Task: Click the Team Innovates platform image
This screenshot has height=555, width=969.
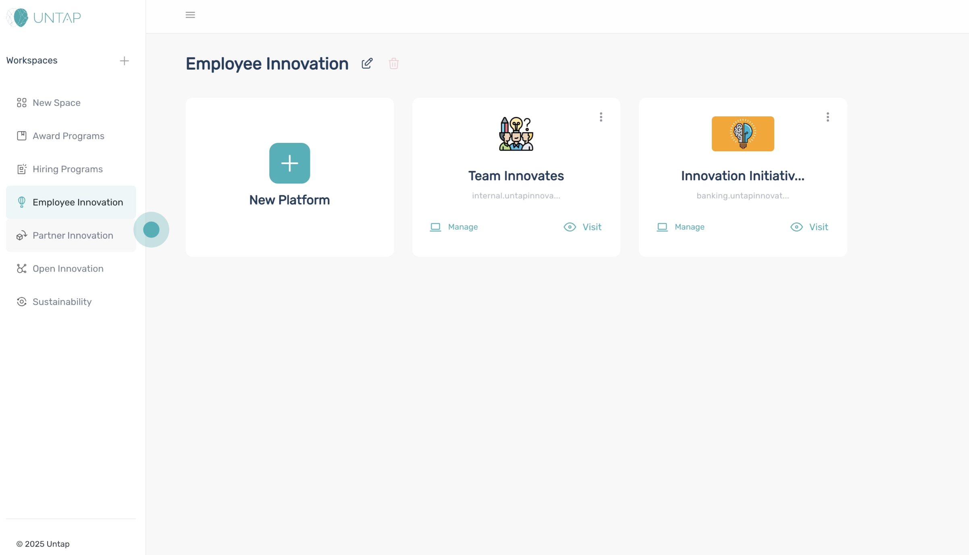Action: [516, 134]
